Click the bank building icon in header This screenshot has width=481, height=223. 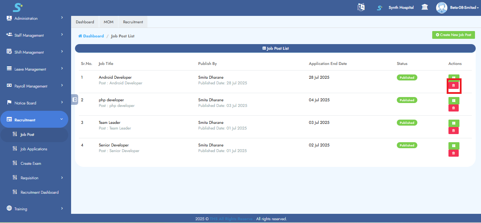point(425,7)
